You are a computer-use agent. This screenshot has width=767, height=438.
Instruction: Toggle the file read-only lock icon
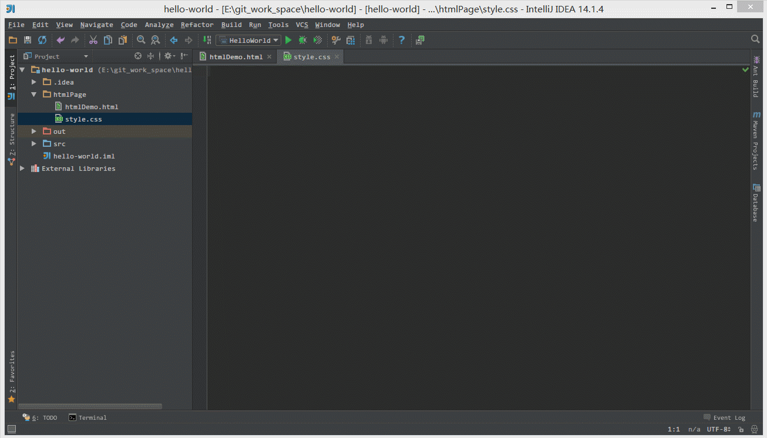coord(744,429)
